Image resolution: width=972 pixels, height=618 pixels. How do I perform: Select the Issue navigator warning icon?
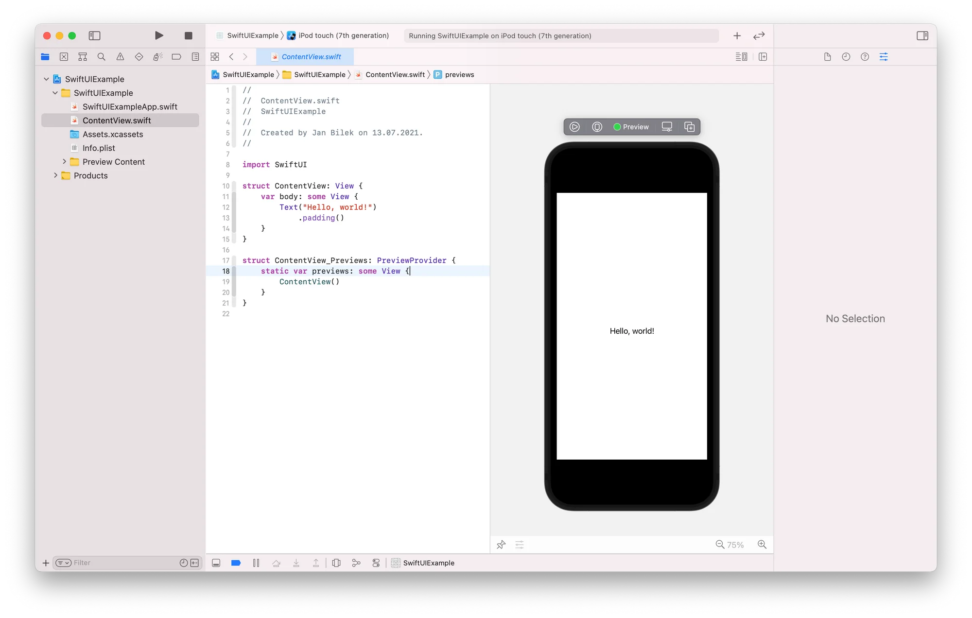pos(120,56)
